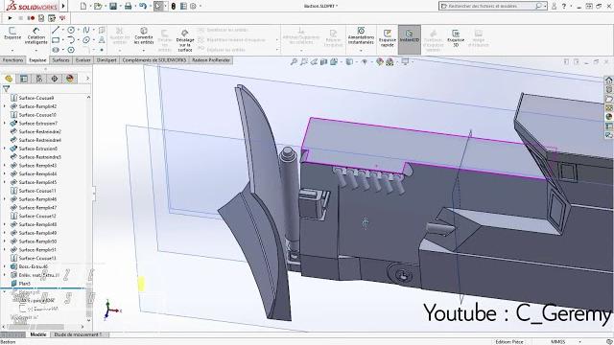The image size is (614, 345).
Task: Toggle the macro record button
Action: click(x=31, y=18)
